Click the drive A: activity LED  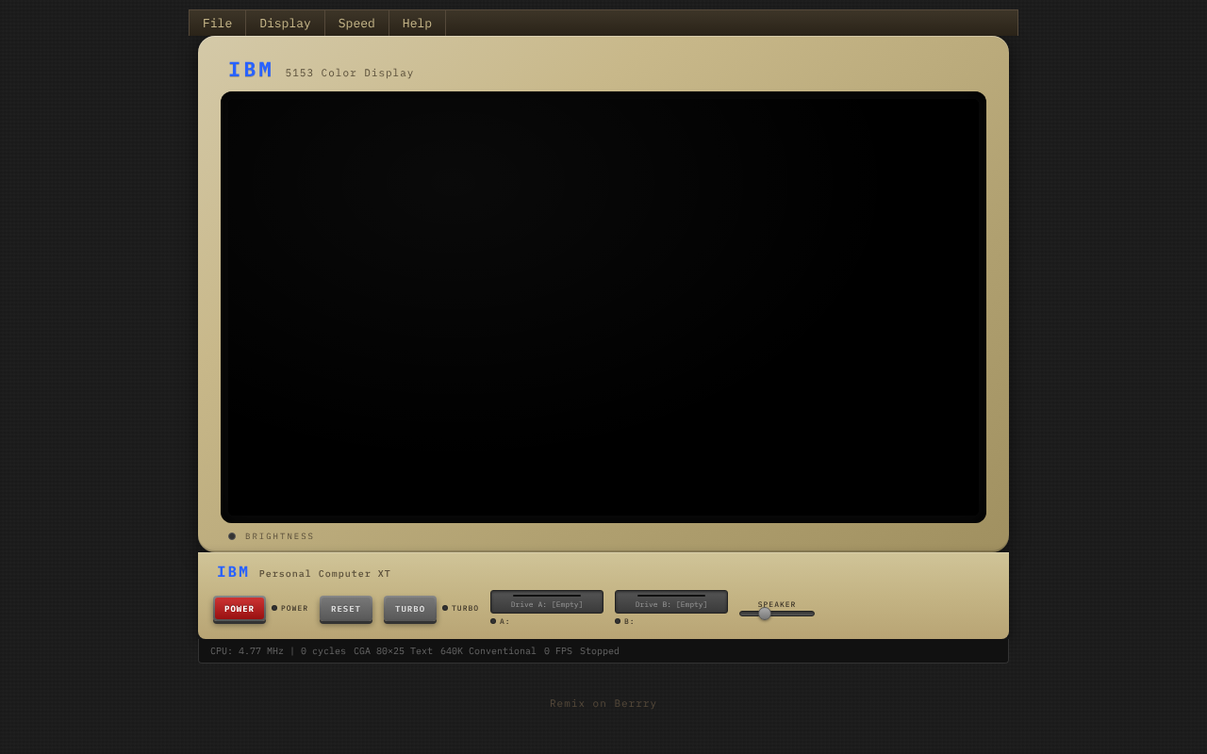pos(492,621)
